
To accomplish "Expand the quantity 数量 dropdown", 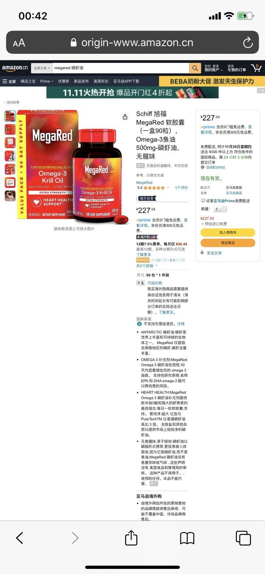I will coord(220,209).
